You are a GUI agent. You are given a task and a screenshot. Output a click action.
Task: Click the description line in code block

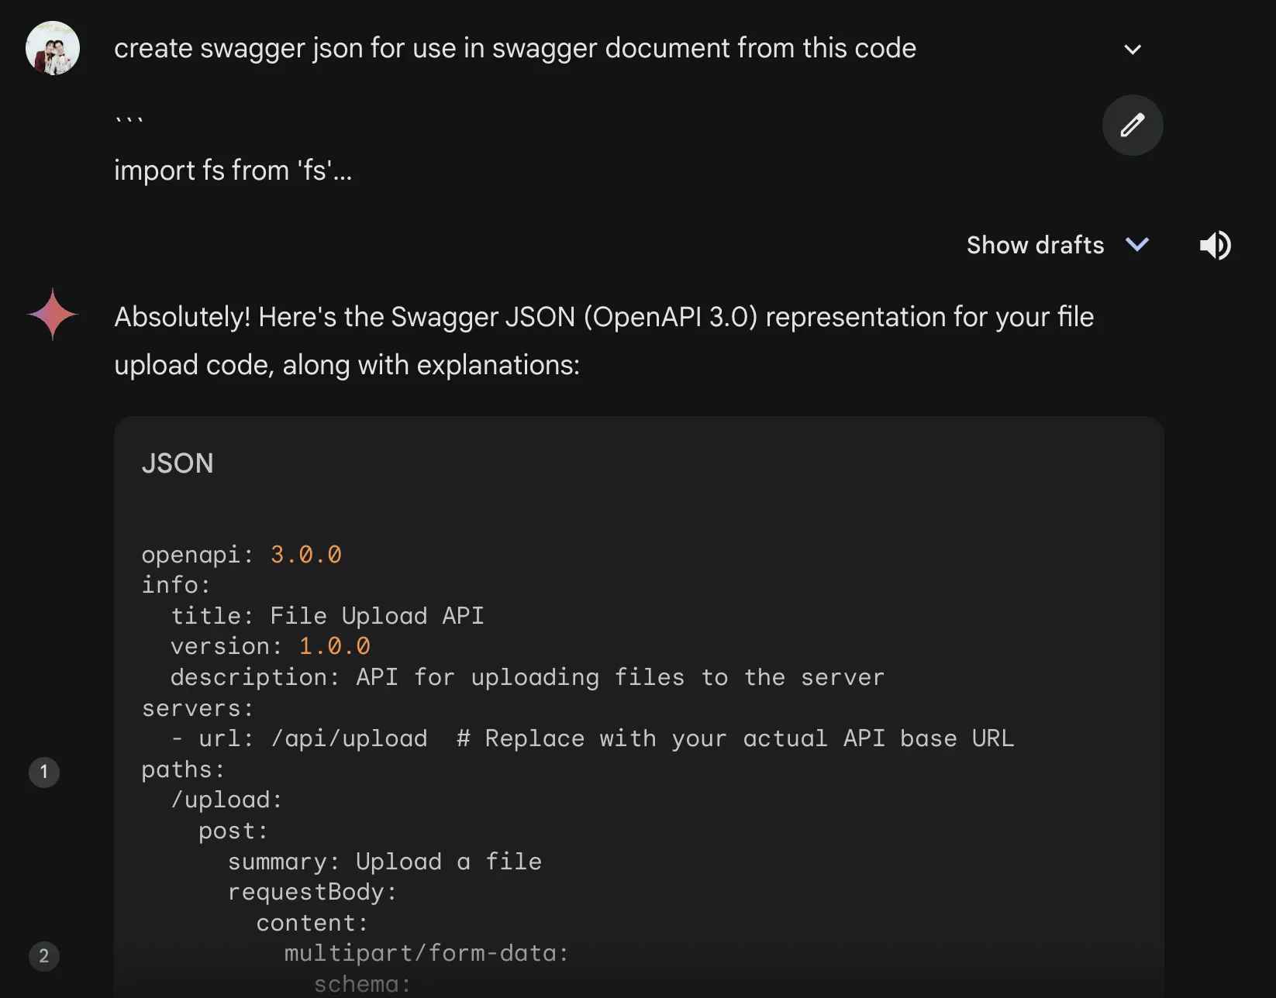click(527, 677)
